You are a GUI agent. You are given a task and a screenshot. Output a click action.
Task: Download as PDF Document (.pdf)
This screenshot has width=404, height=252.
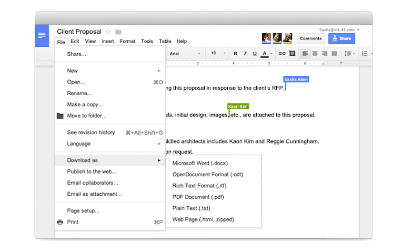[x=214, y=197]
